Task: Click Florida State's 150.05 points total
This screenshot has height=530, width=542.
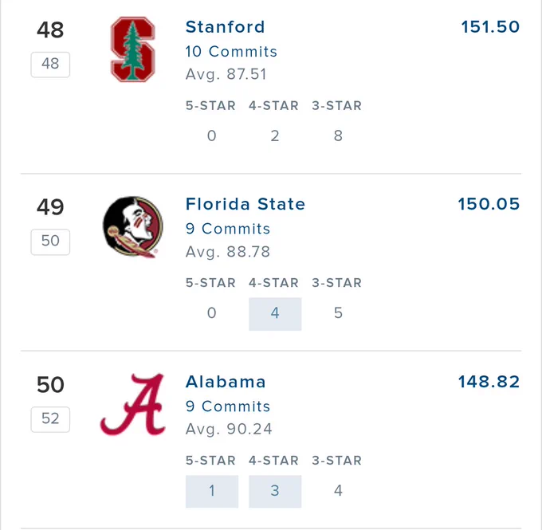Action: (x=489, y=204)
